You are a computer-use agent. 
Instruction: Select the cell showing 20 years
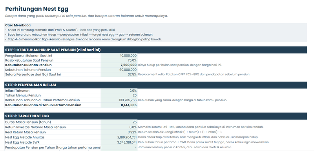119,95
